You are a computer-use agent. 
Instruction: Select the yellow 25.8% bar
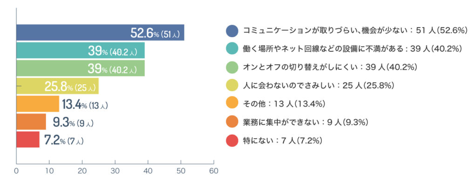[58, 86]
